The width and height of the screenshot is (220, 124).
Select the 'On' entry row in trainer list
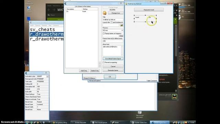coord(82,11)
